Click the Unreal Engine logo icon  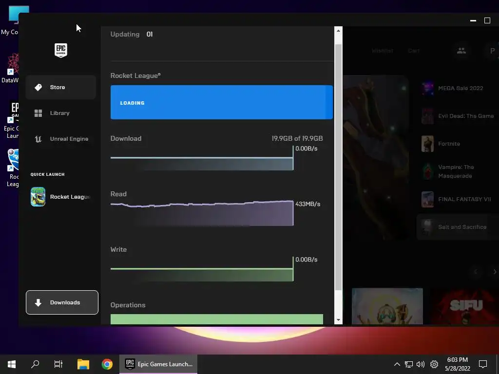tap(38, 139)
